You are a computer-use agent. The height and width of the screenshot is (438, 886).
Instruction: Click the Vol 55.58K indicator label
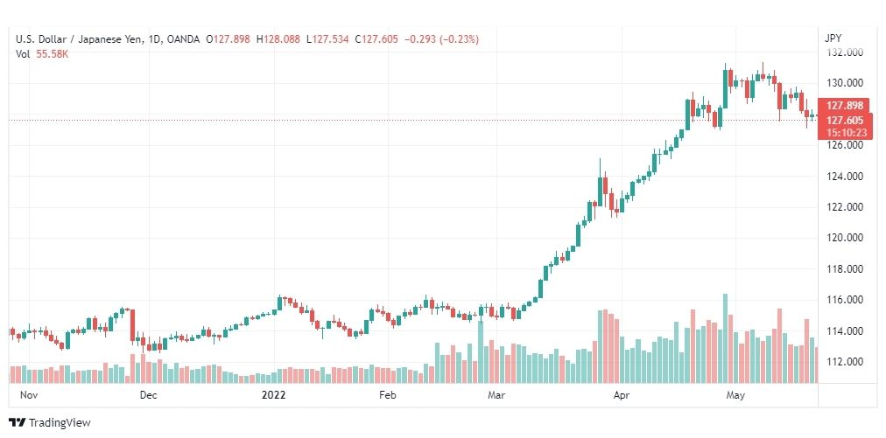42,54
